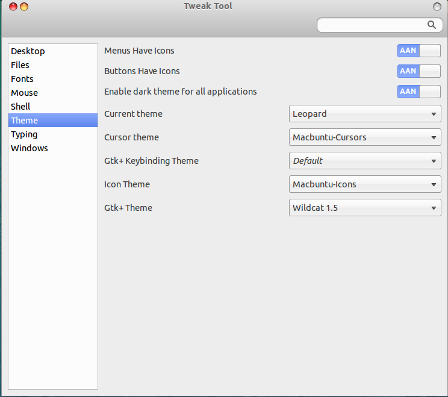Viewport: 448px width, 397px height.
Task: Open the Gtk+ Keybinding Theme dropdown
Action: 365,161
